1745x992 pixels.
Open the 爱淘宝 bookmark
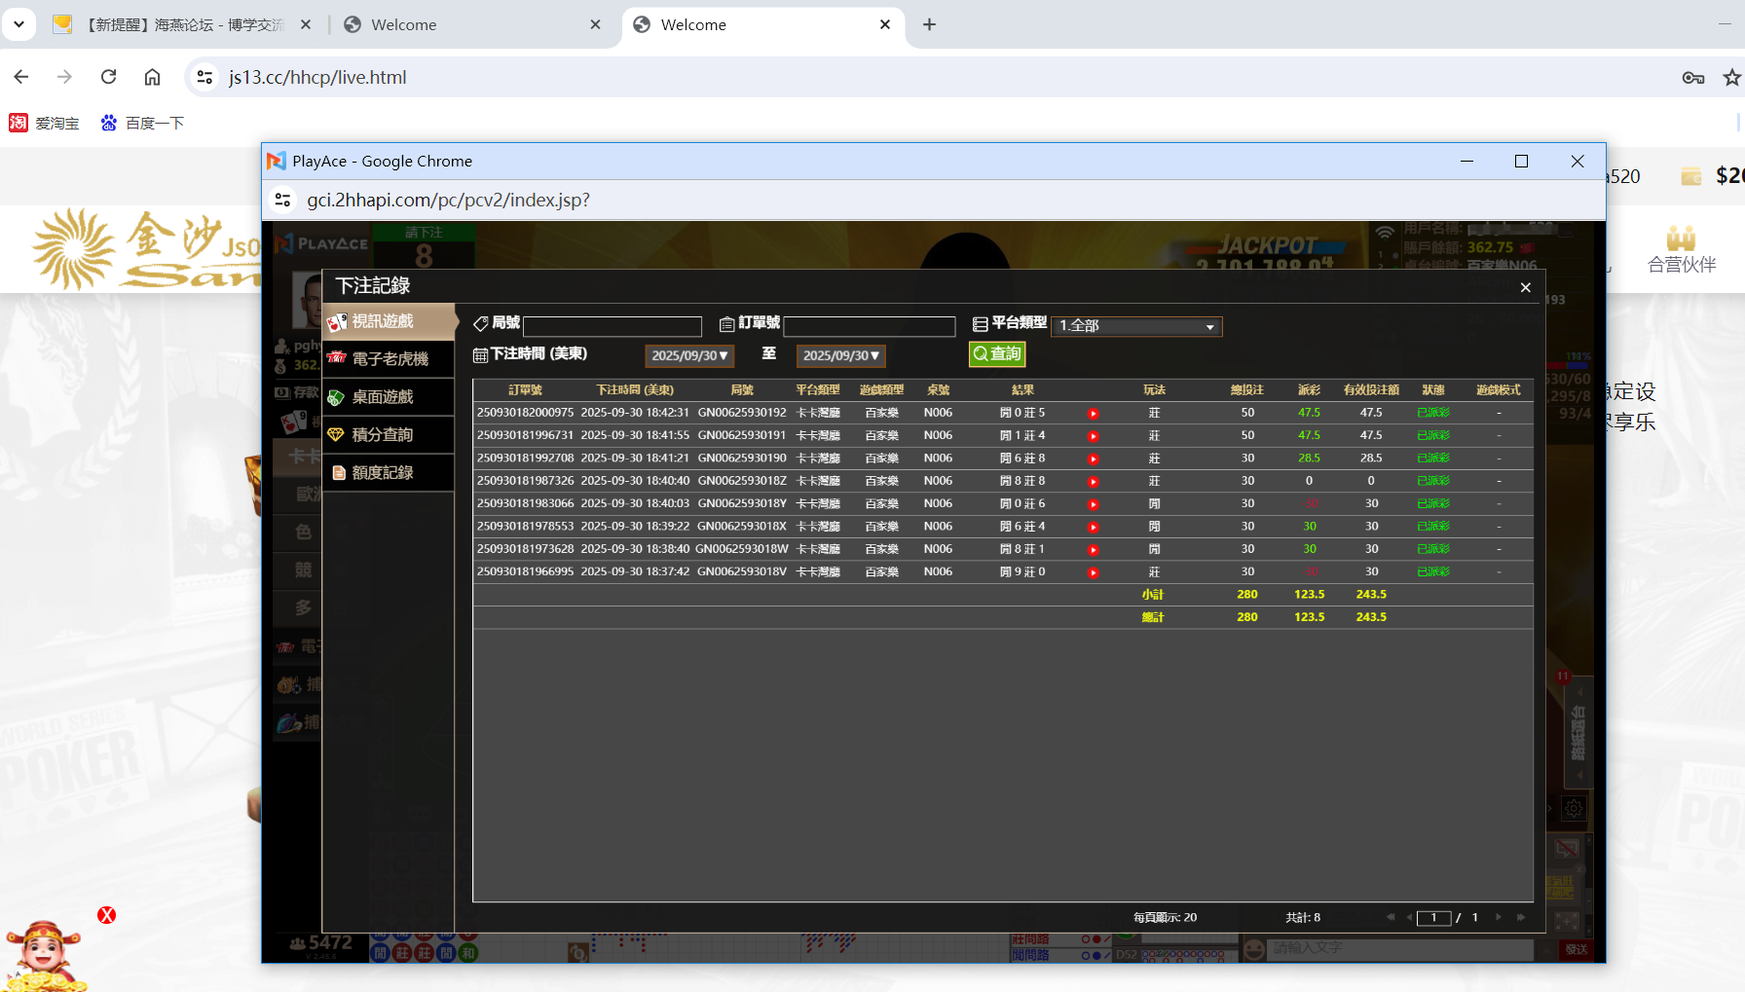44,122
